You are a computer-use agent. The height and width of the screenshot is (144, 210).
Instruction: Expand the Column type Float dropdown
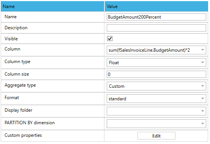(x=156, y=62)
